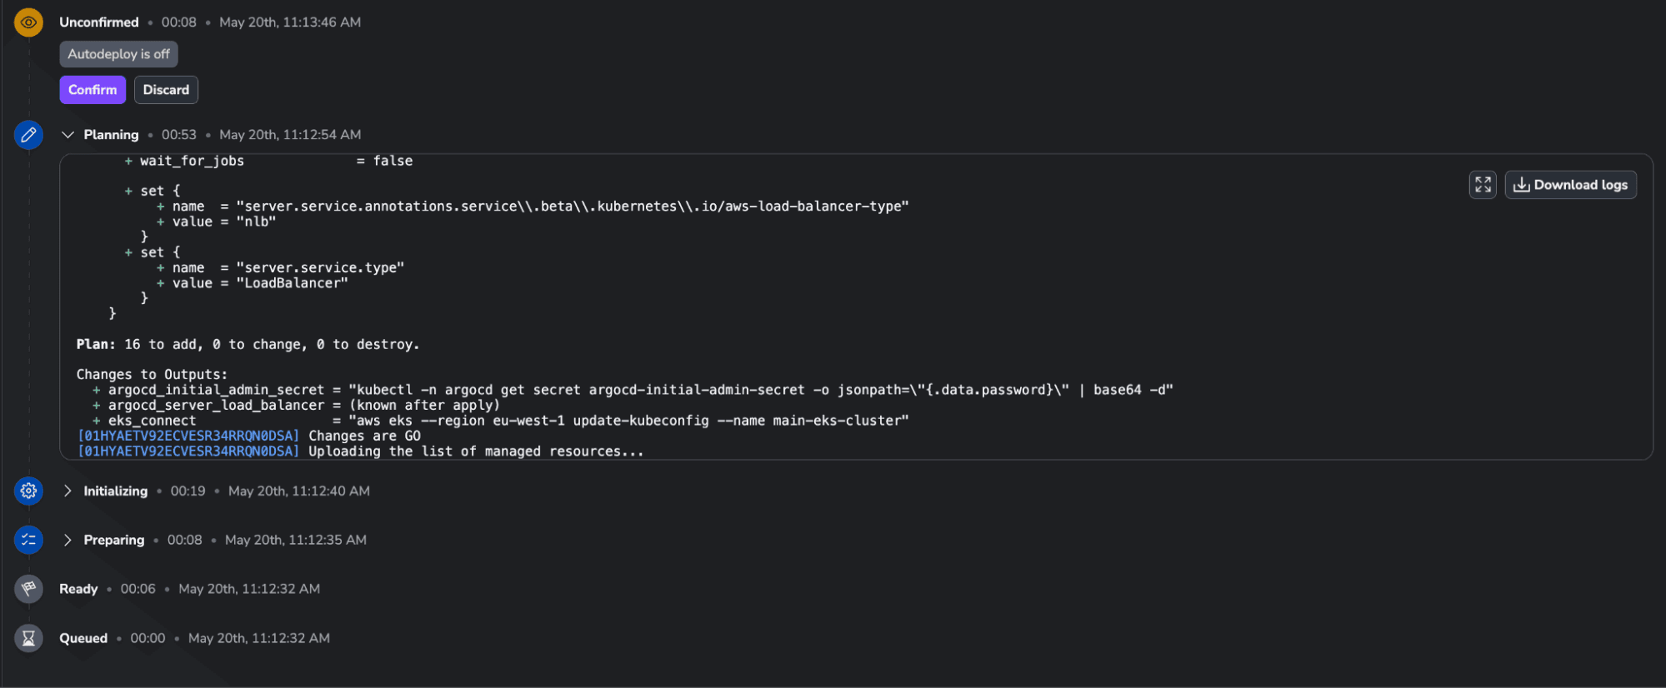The height and width of the screenshot is (688, 1666).
Task: Click the Uploading managed resources run ID link
Action: tap(189, 451)
